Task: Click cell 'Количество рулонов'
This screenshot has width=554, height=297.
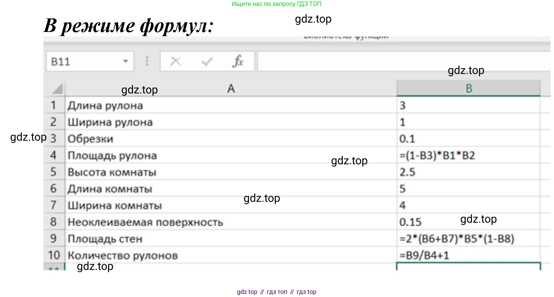Action: point(231,255)
